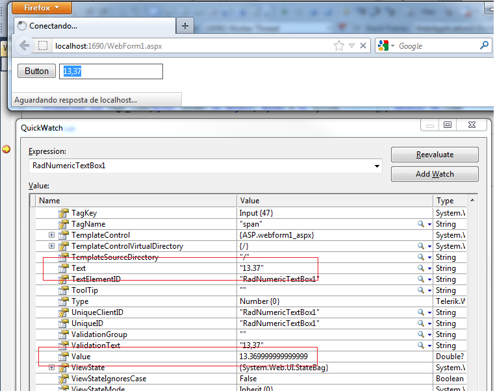Open the text visualizer magnifier for TagName
495x391 pixels.
pyautogui.click(x=421, y=224)
